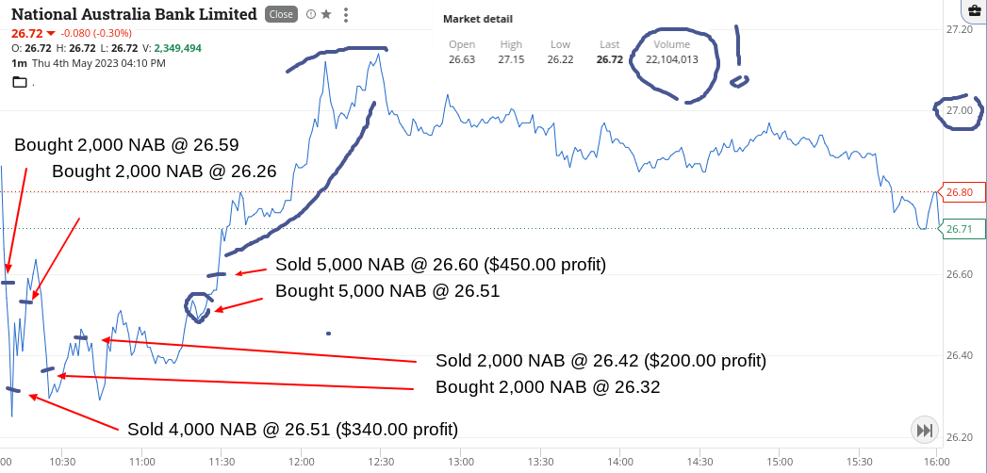The image size is (987, 473).
Task: Click the 27.00 label on price axis
Action: pyautogui.click(x=960, y=110)
